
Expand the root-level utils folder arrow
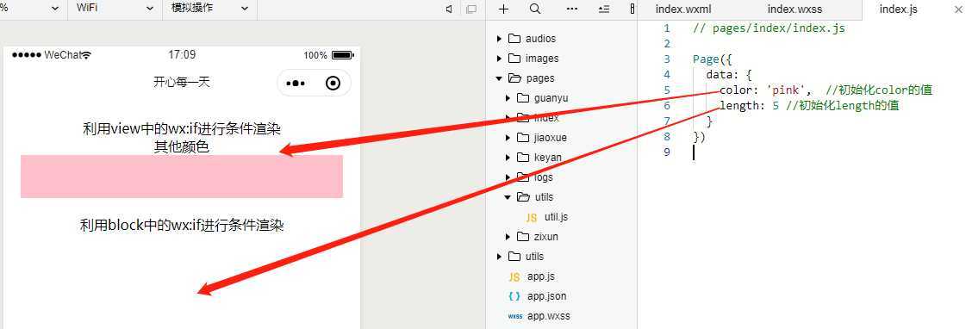click(499, 257)
